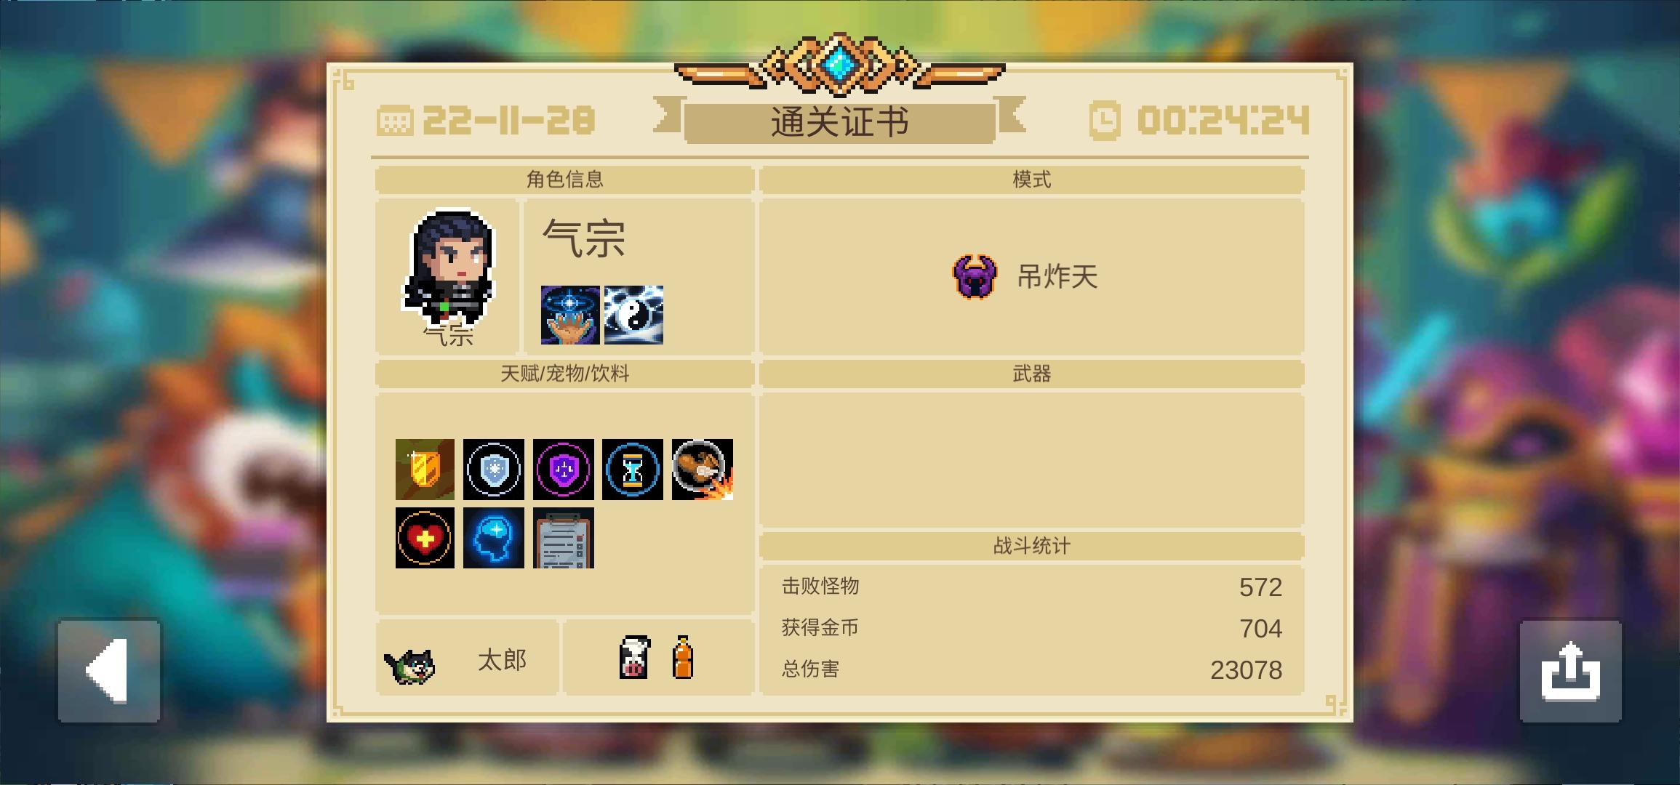Image resolution: width=1680 pixels, height=785 pixels.
Task: Tap the boot kick talent icon
Action: click(x=703, y=470)
